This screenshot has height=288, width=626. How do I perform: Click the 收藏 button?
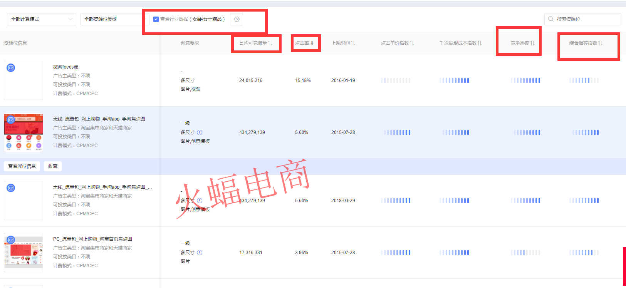pyautogui.click(x=53, y=166)
